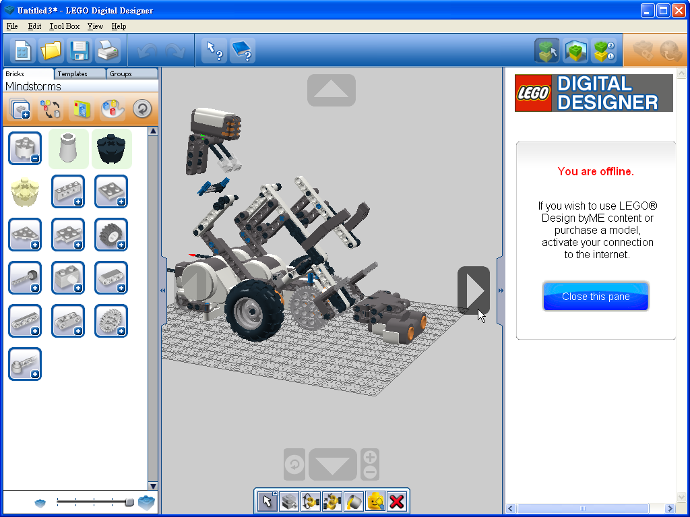Redo the last action
The image size is (690, 517).
175,51
